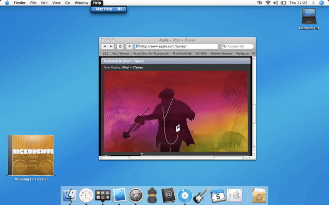This screenshot has height=205, width=329.
Task: Open the Window menu in menu bar
Action: 81,3
